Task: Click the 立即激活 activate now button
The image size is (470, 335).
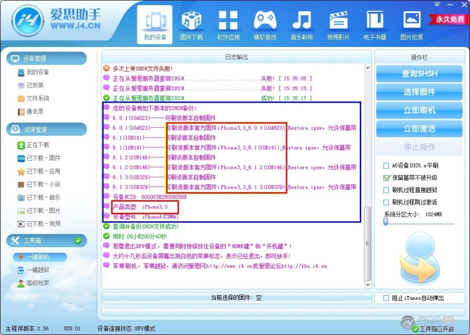Action: (x=419, y=129)
